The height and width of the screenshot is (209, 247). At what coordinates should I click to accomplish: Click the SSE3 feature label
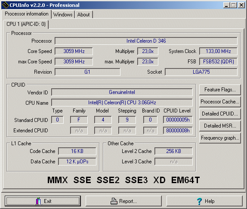pyautogui.click(x=136, y=180)
